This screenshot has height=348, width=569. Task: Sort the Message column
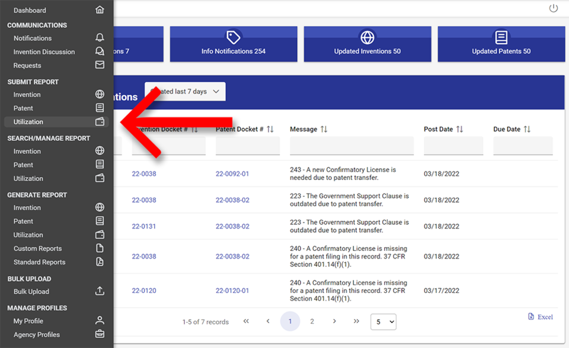pyautogui.click(x=324, y=129)
